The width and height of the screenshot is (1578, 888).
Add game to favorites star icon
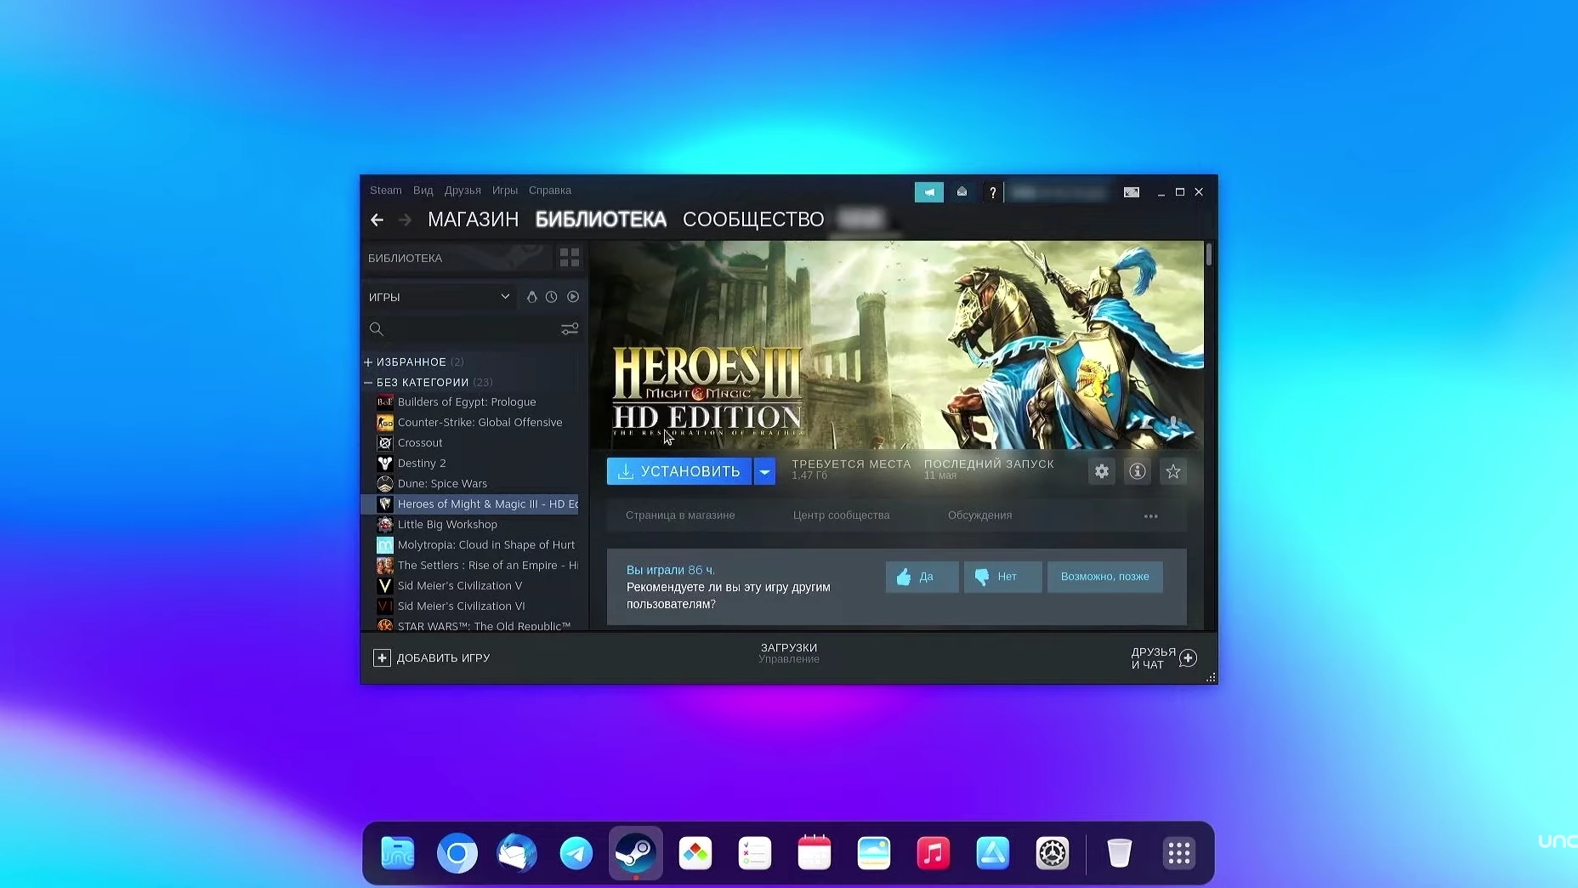click(x=1173, y=471)
